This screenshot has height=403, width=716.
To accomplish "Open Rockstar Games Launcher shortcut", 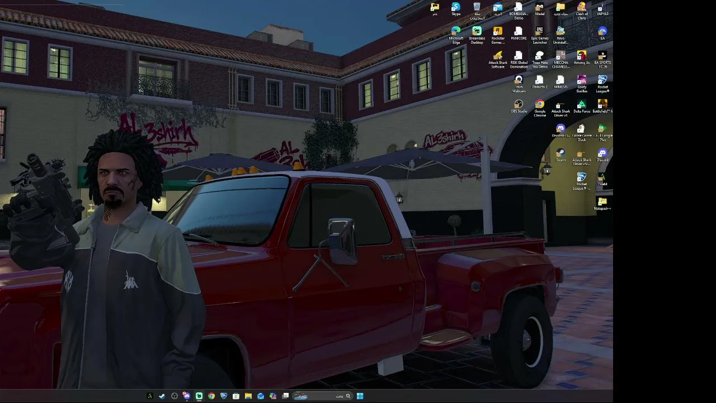I will tap(498, 36).
